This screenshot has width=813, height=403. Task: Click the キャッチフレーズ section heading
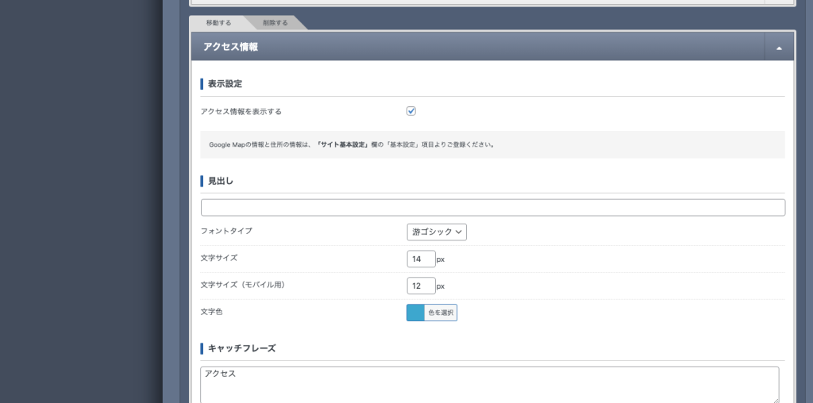pyautogui.click(x=241, y=348)
